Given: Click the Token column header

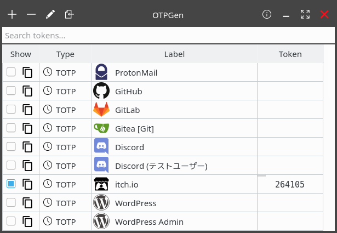Looking at the screenshot, I should pos(290,54).
